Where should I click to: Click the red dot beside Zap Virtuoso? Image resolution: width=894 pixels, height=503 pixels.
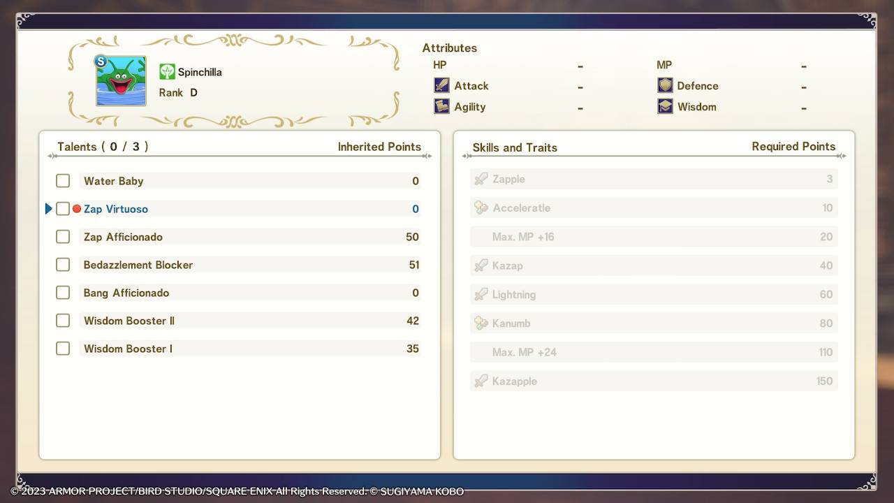coord(77,209)
